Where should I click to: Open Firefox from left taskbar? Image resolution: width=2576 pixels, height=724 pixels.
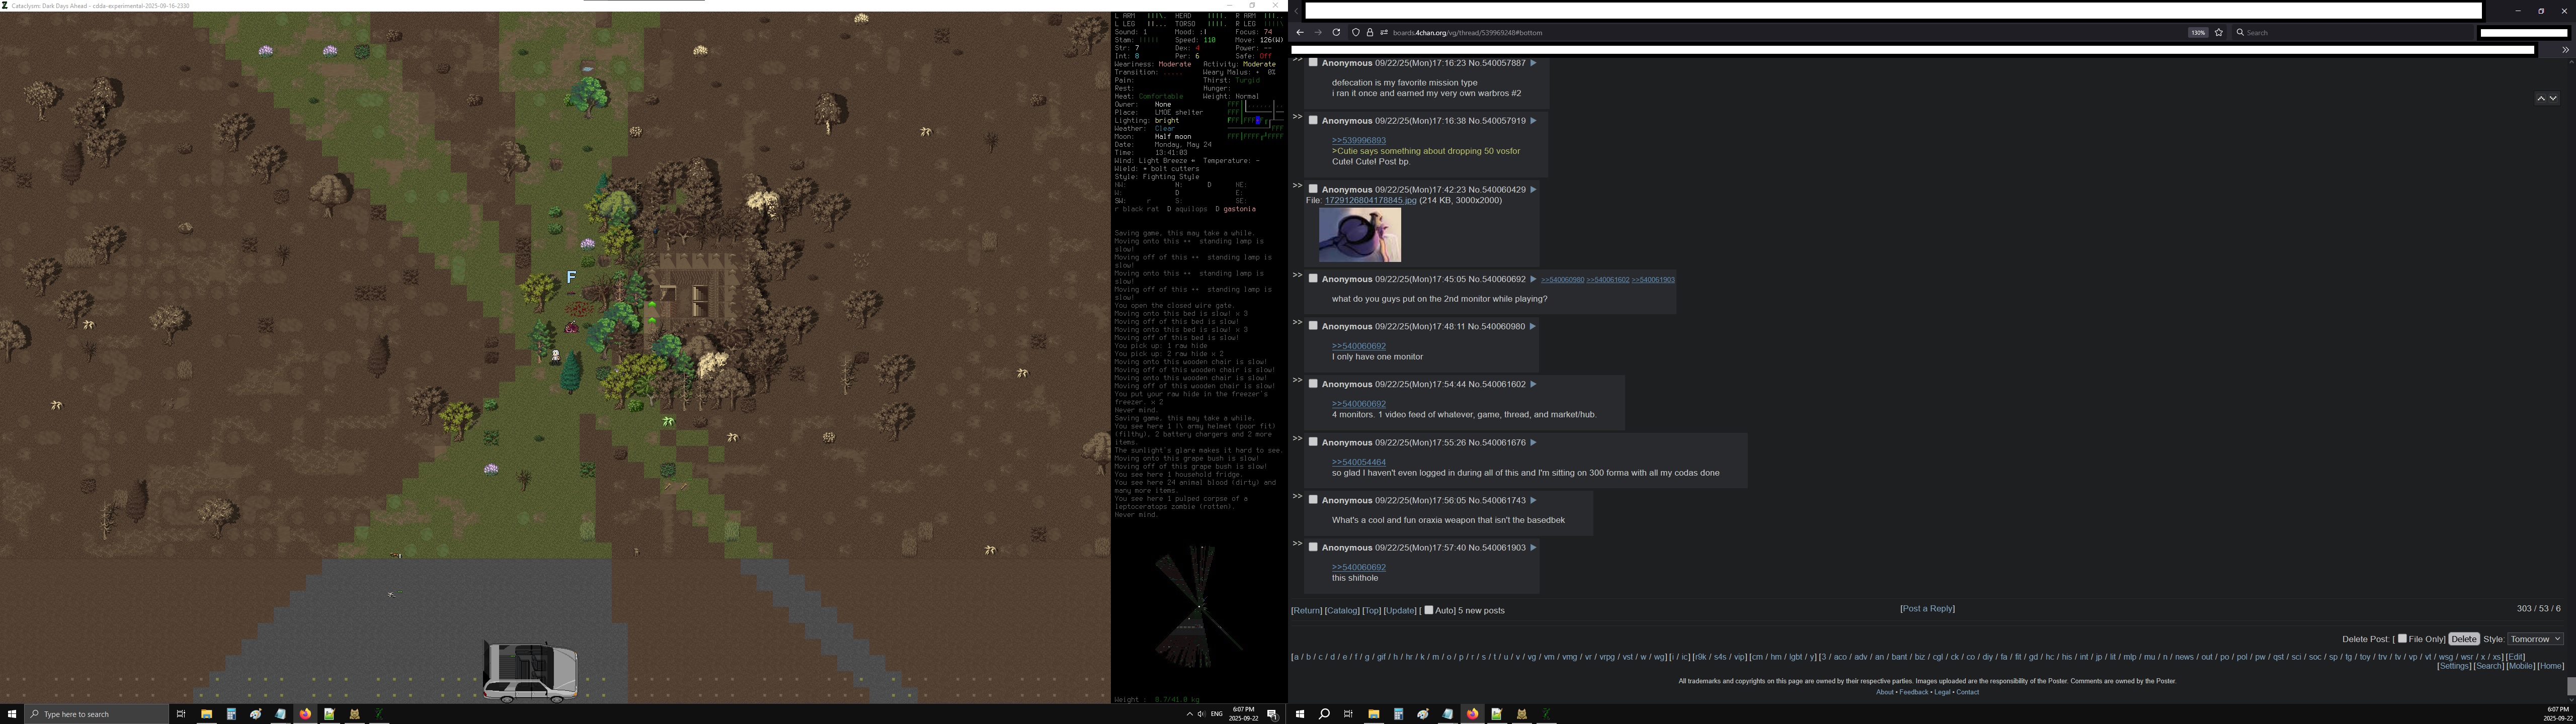point(305,714)
